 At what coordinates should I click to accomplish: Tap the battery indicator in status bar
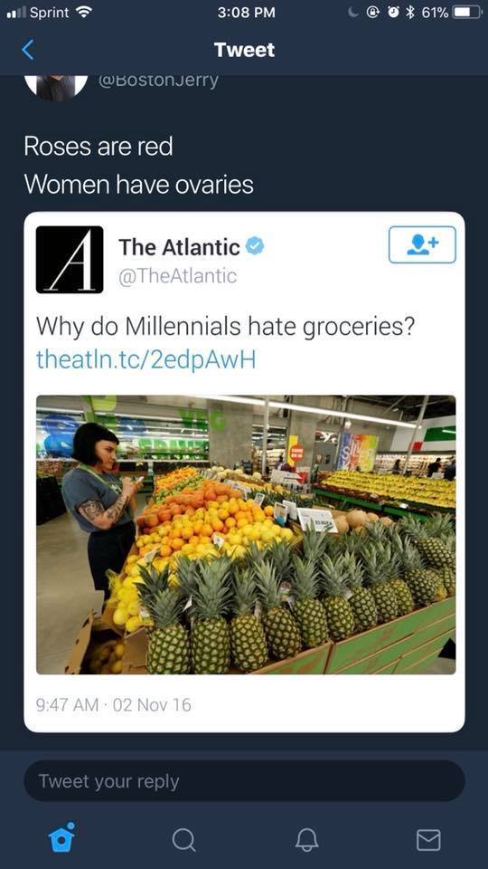(467, 13)
